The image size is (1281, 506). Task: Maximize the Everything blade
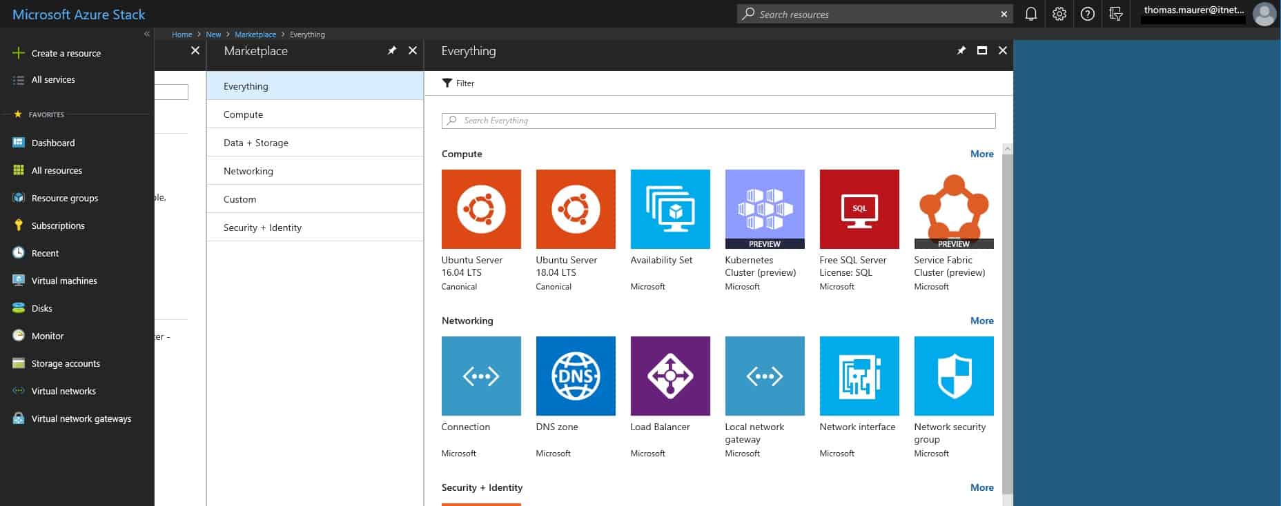coord(982,50)
